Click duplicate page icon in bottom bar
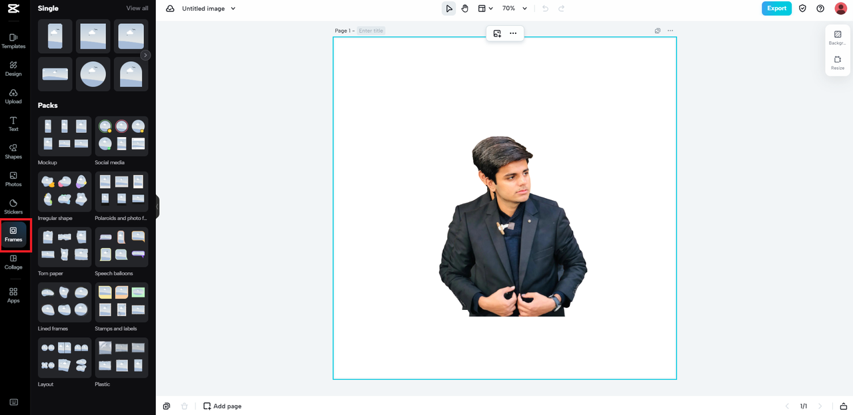This screenshot has height=415, width=853. pyautogui.click(x=167, y=406)
